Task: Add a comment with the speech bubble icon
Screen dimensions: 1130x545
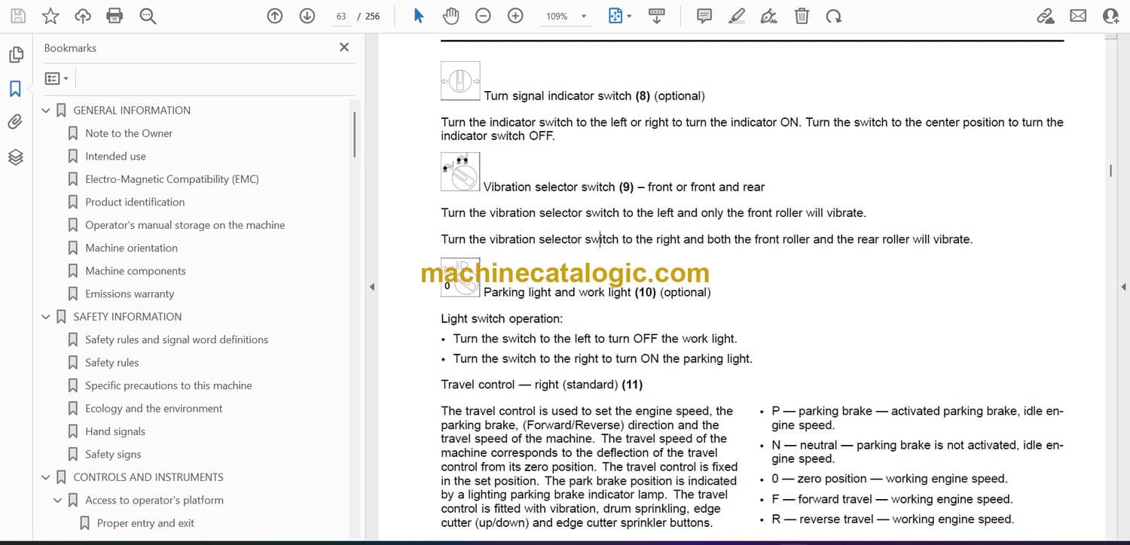Action: 704,16
